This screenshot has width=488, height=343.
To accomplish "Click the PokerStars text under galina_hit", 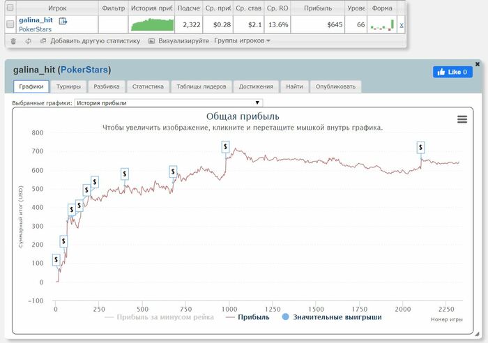I will click(x=35, y=29).
